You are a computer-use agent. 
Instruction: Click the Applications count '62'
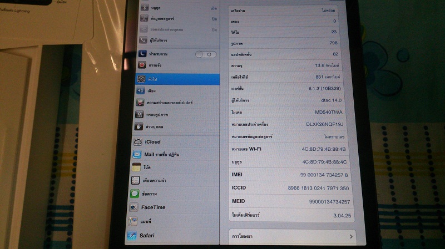(335, 54)
